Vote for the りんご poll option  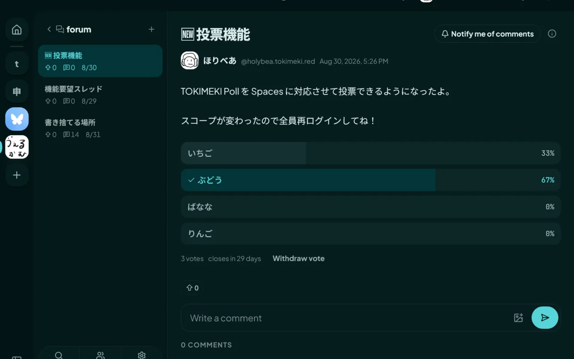coord(370,234)
